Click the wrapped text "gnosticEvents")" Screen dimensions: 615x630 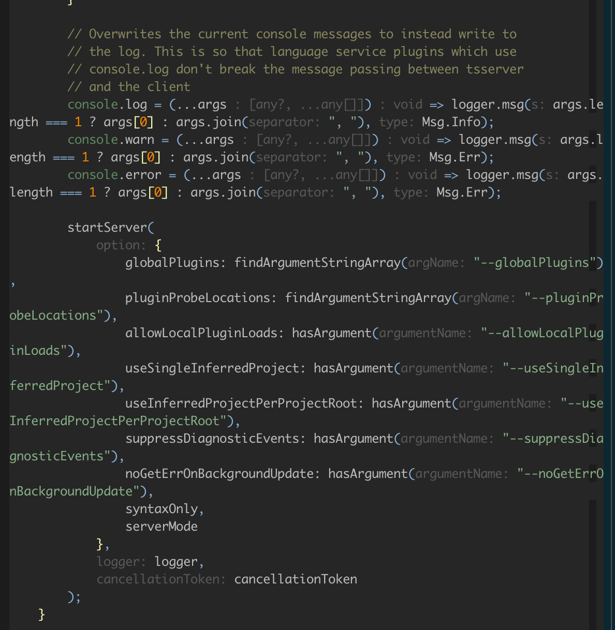[63, 456]
